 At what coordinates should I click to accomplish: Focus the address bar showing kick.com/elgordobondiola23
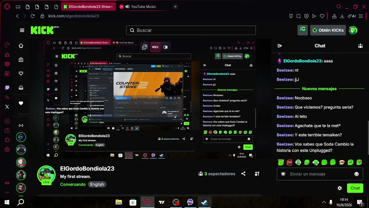74,16
